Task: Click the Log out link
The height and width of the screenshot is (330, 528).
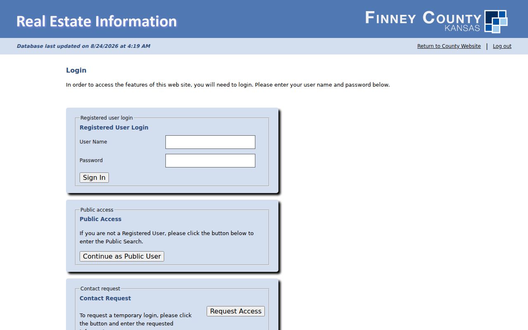Action: [502, 46]
